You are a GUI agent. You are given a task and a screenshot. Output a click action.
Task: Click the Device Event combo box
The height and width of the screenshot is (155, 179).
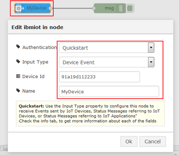tap(107, 62)
